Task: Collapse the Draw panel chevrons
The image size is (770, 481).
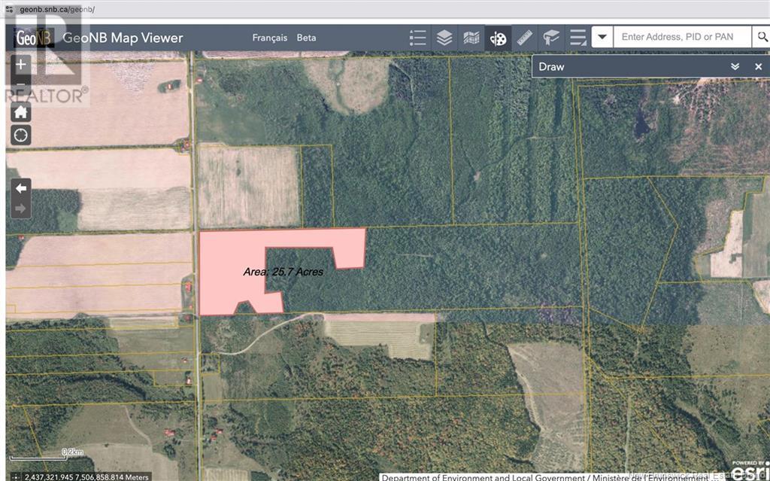Action: (x=735, y=67)
